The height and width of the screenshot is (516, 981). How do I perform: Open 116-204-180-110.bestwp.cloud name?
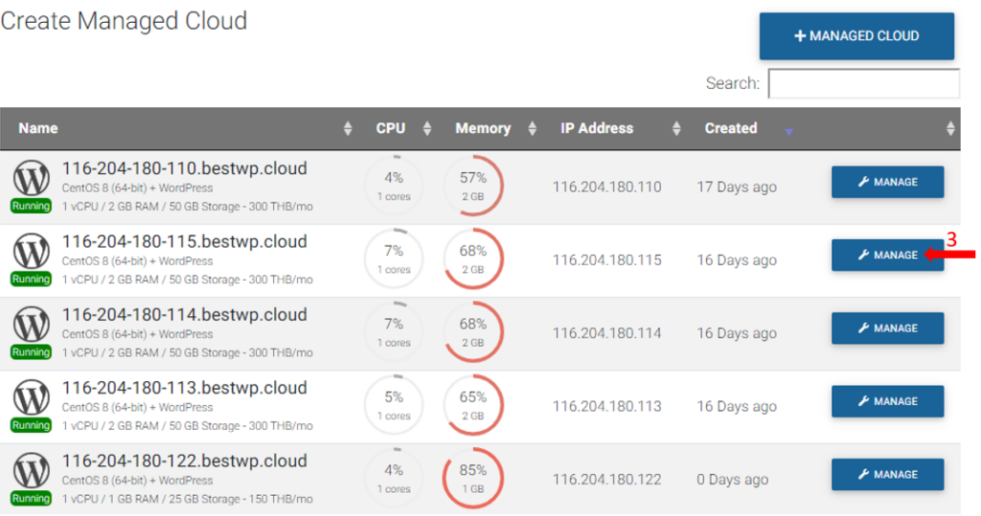point(185,168)
